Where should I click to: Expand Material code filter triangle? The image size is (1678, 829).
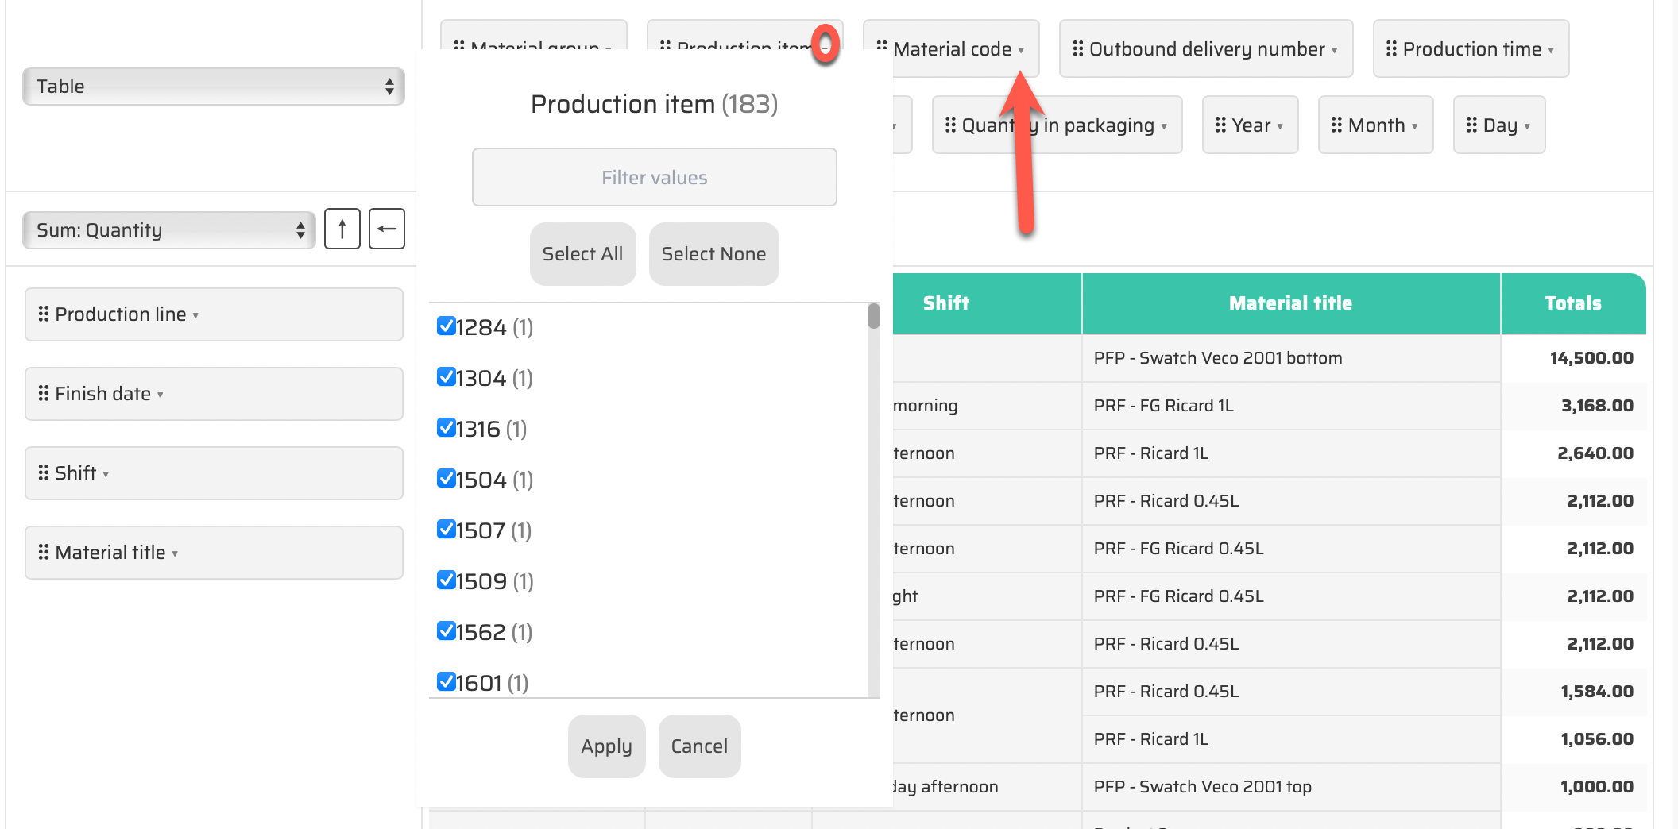(1021, 50)
